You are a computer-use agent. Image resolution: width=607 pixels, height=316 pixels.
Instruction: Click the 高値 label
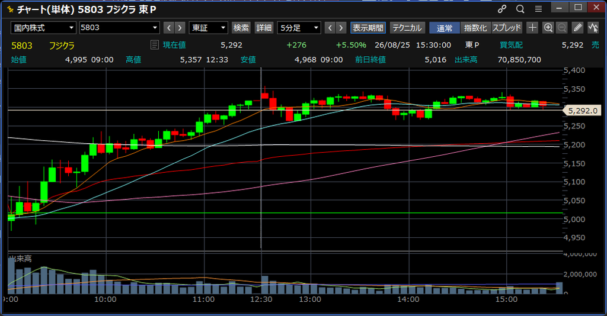tap(133, 60)
